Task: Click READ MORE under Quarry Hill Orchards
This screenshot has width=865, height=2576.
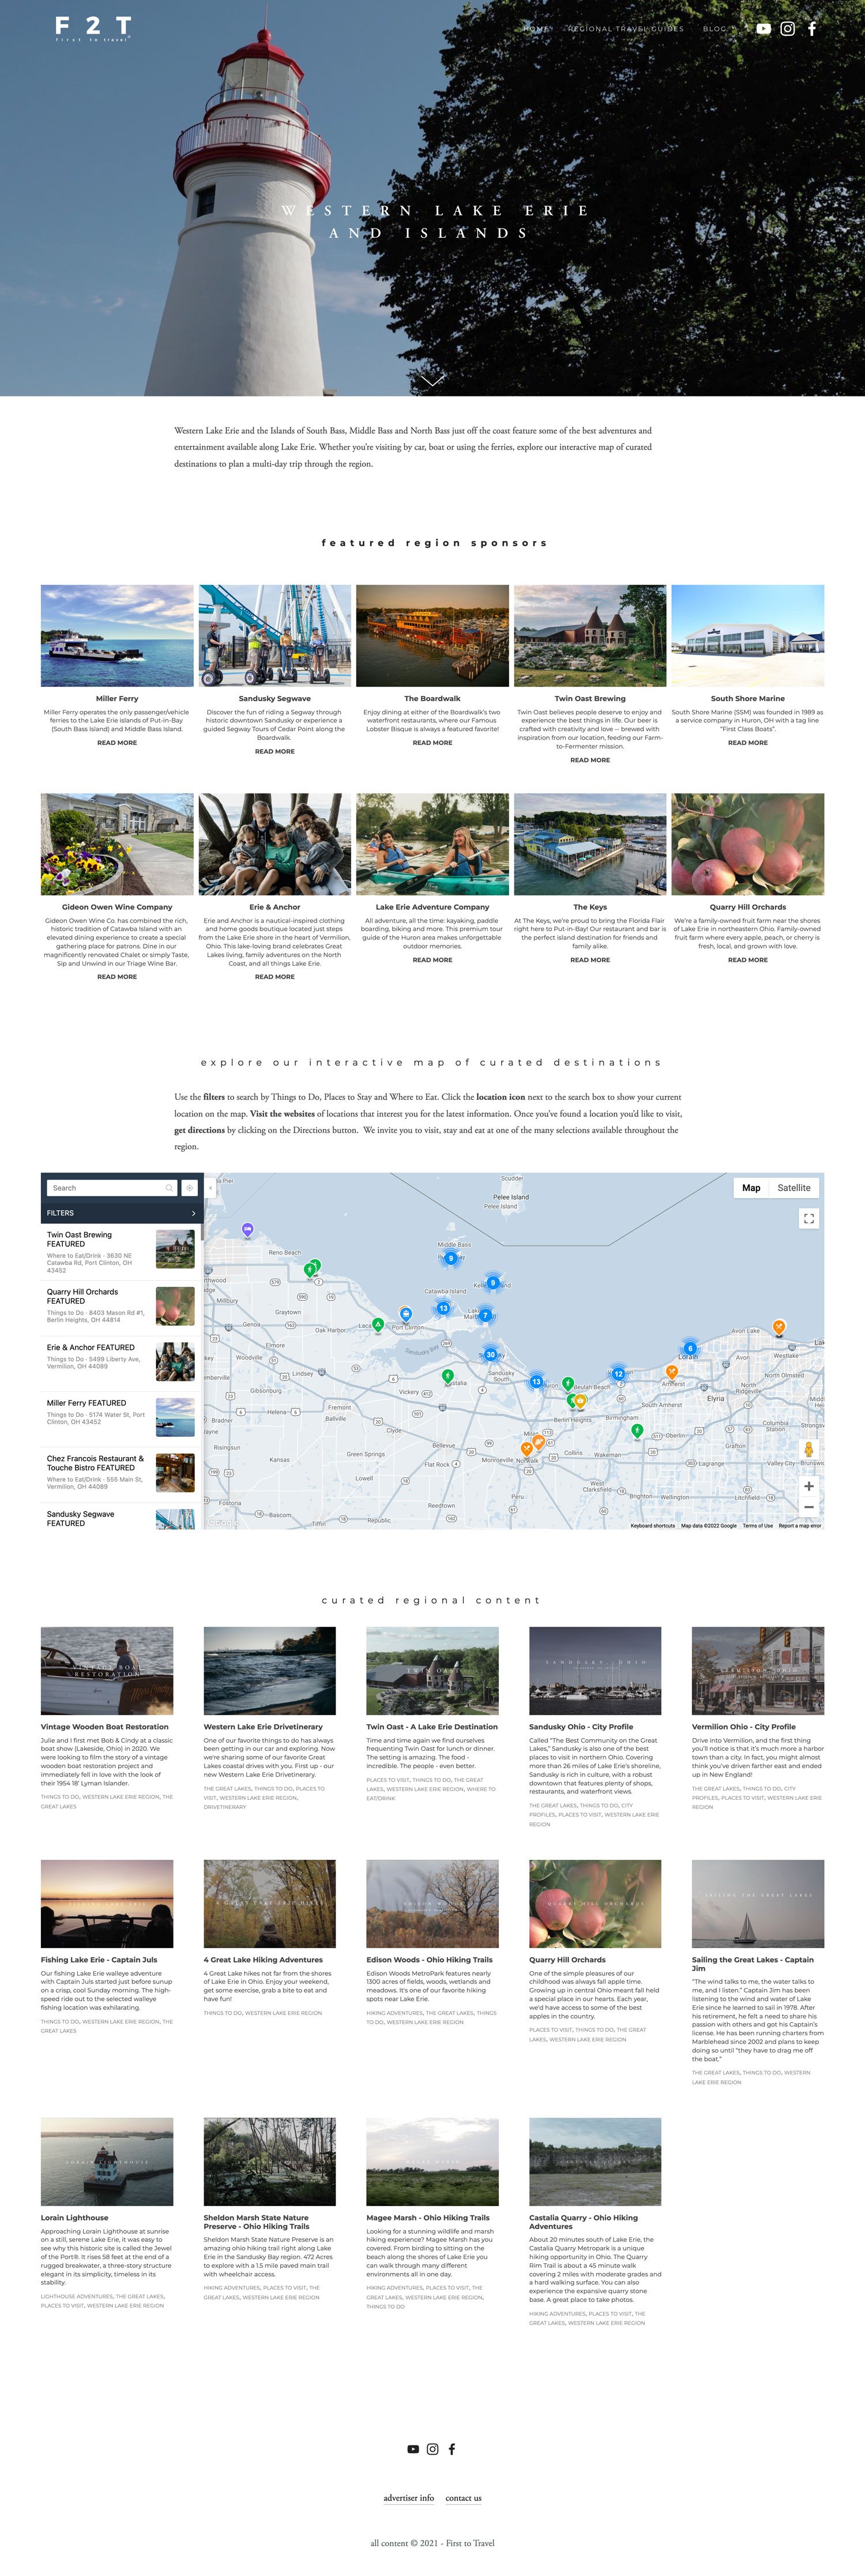Action: (748, 960)
